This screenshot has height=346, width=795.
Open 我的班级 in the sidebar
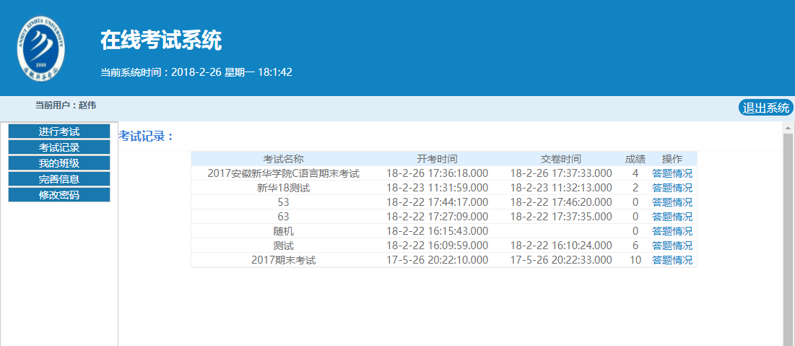click(59, 163)
